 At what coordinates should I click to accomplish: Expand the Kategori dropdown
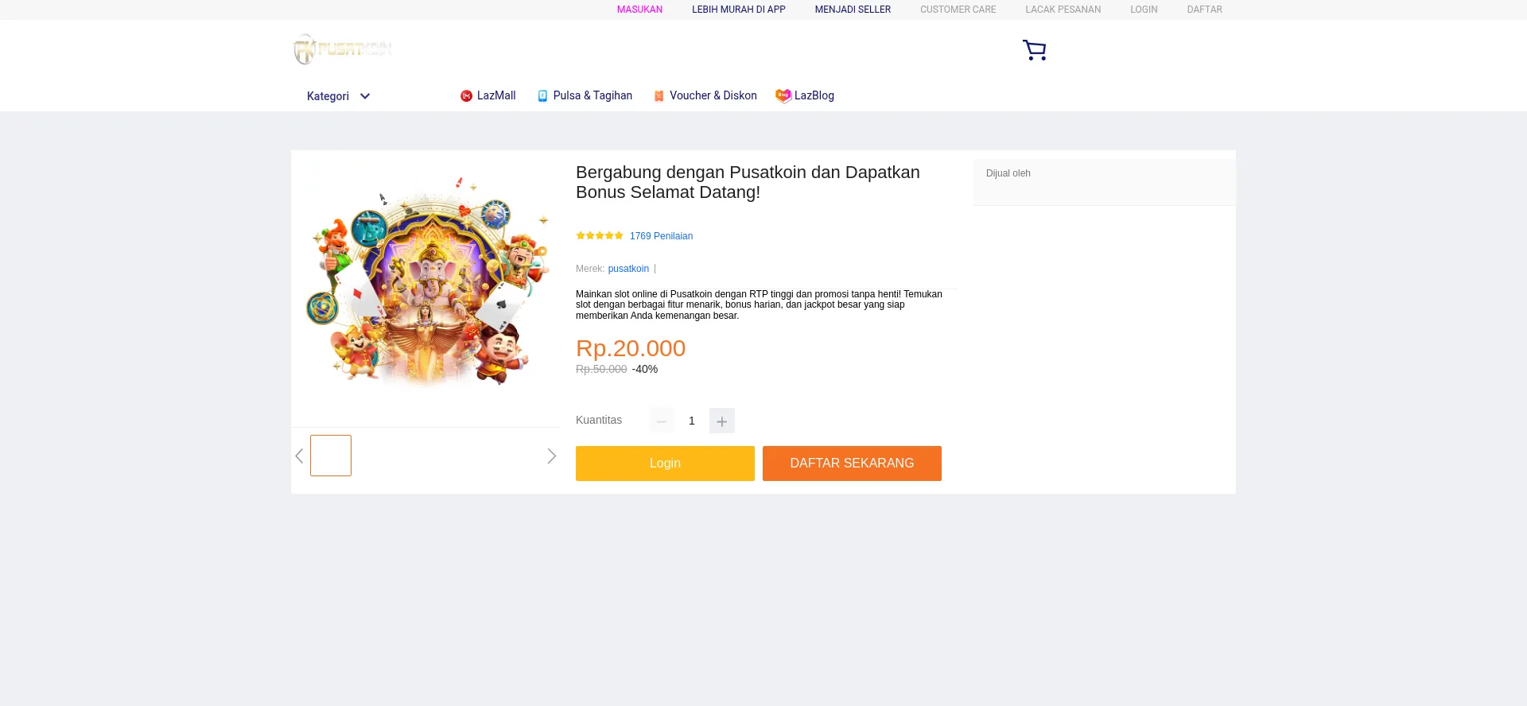click(x=337, y=95)
